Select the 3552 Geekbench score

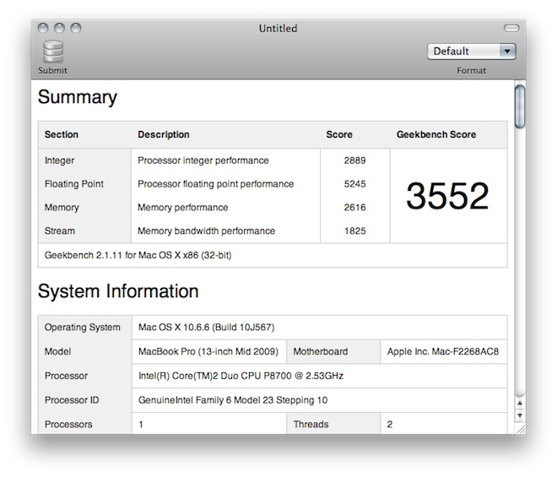pos(447,197)
